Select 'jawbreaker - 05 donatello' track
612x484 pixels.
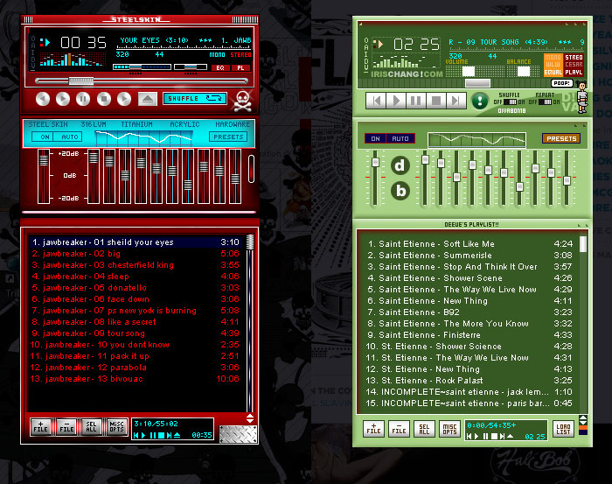pyautogui.click(x=136, y=287)
